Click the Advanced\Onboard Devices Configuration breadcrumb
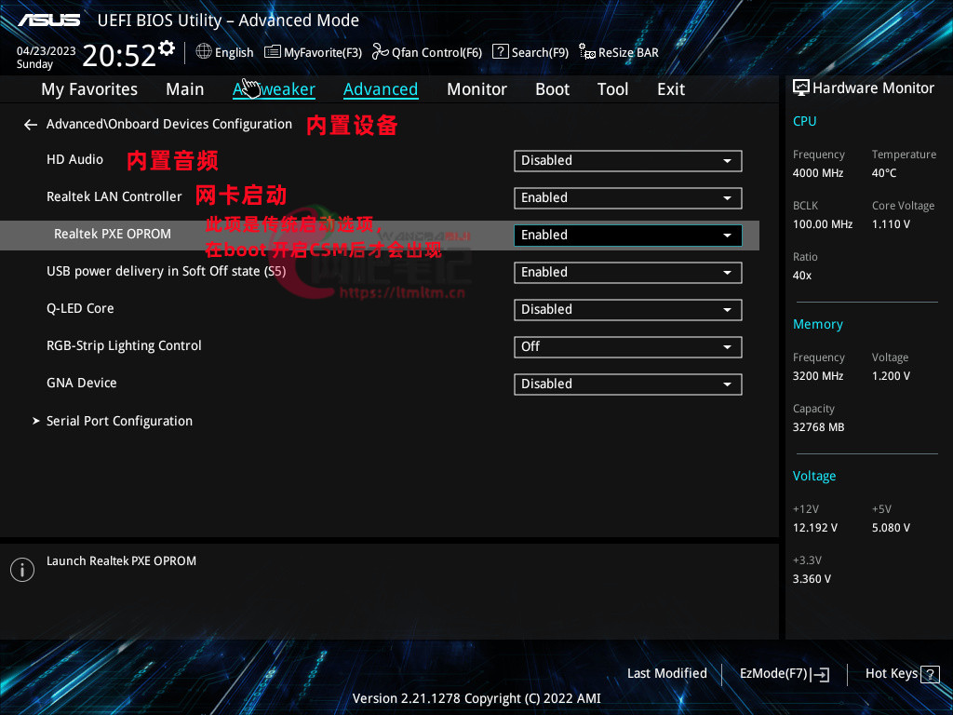Viewport: 953px width, 715px height. [169, 124]
